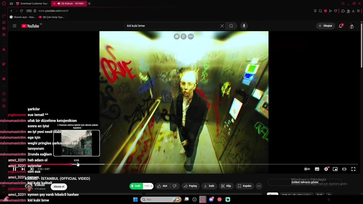Open the ad blocker shield icon

(x=325, y=11)
